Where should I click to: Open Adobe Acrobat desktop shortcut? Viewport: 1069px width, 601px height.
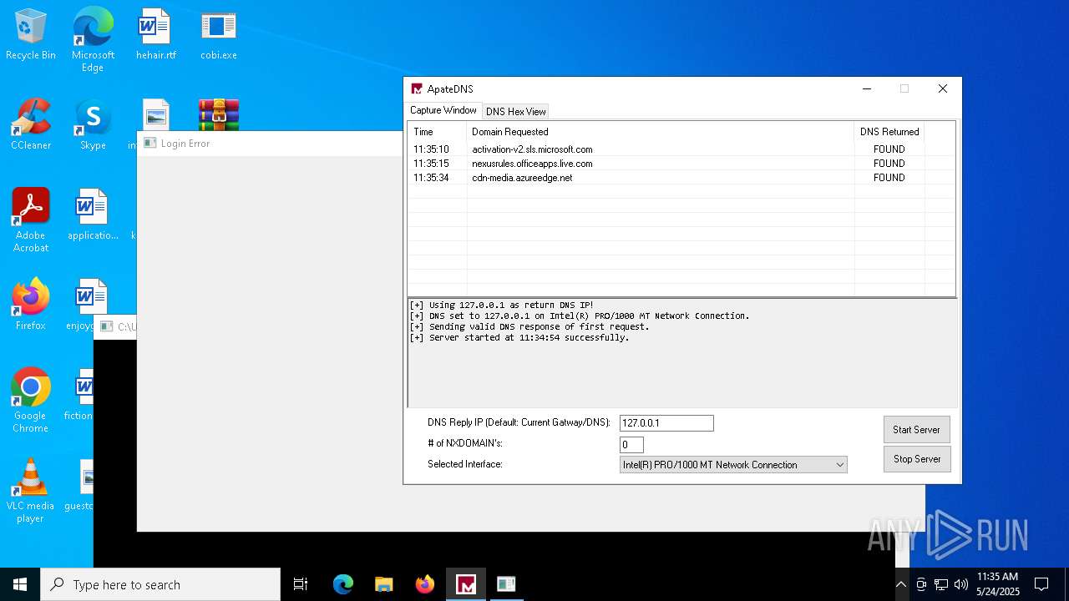click(31, 220)
